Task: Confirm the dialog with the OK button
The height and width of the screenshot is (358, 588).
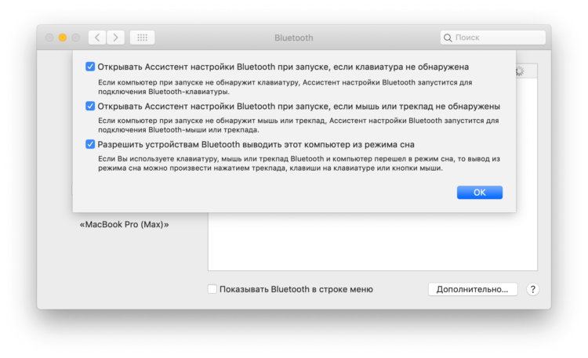Action: [479, 192]
